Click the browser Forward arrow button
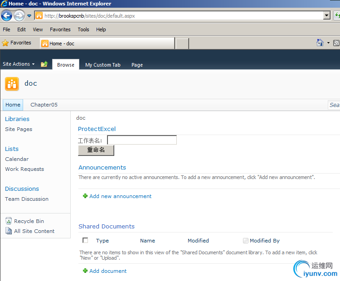The image size is (340, 281). (x=19, y=16)
